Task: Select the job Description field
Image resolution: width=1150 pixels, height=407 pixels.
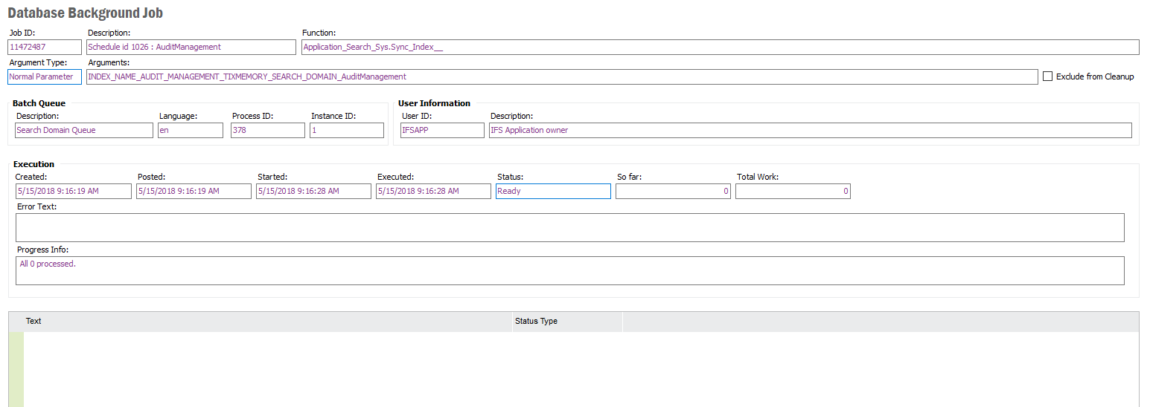Action: 191,47
